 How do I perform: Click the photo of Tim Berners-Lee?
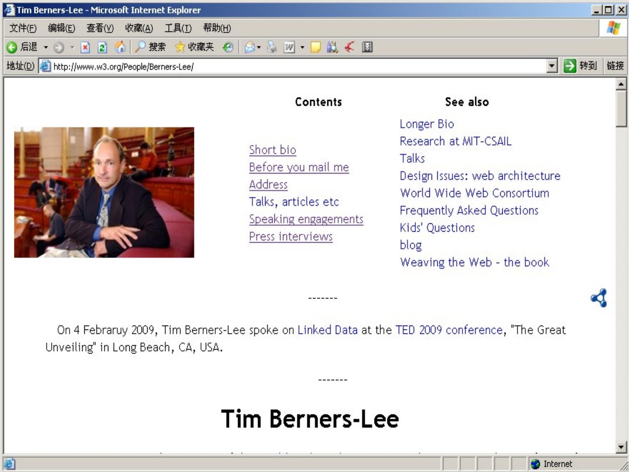click(x=104, y=192)
